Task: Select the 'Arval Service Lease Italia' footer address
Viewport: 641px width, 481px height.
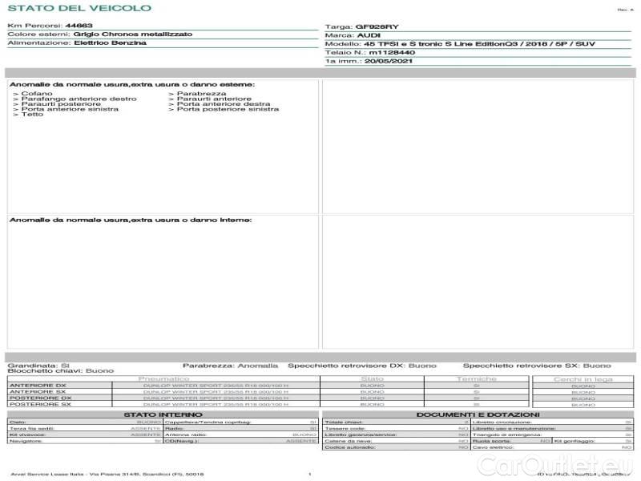Action: [107, 475]
